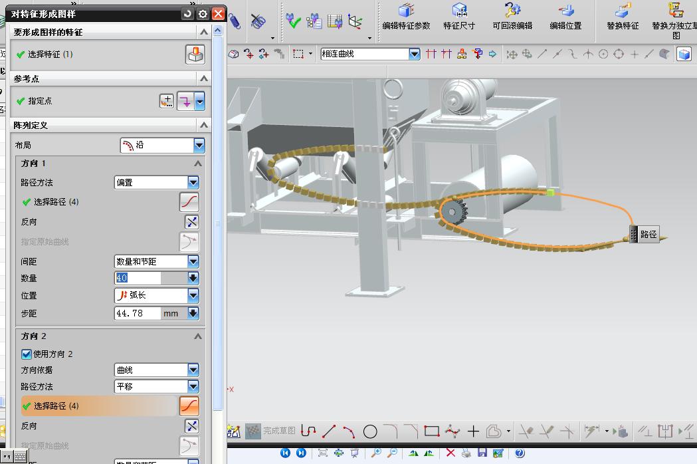Click the red X delete icon

pos(450,453)
